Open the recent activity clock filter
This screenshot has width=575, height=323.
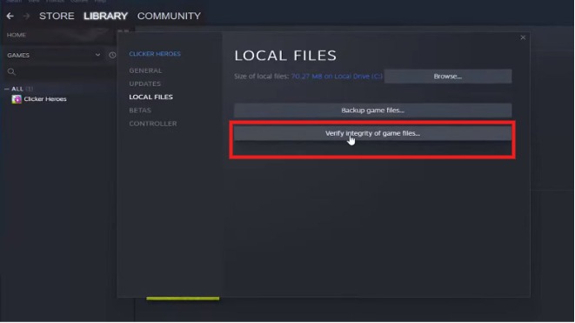click(112, 55)
